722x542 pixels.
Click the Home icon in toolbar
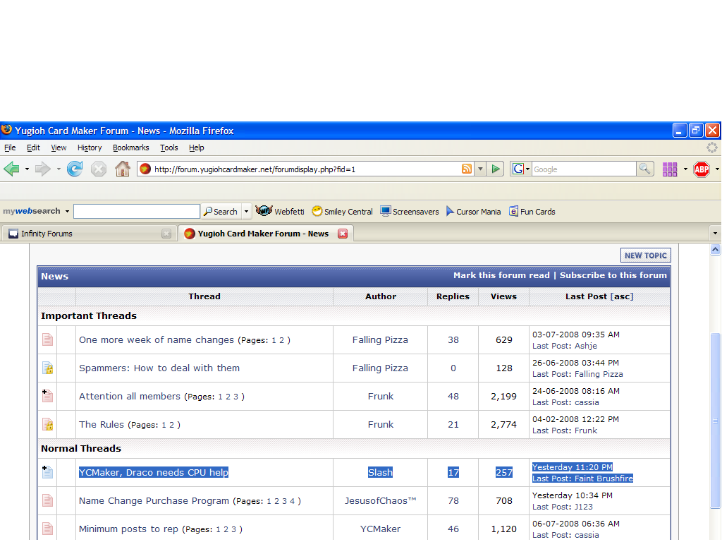tap(123, 169)
